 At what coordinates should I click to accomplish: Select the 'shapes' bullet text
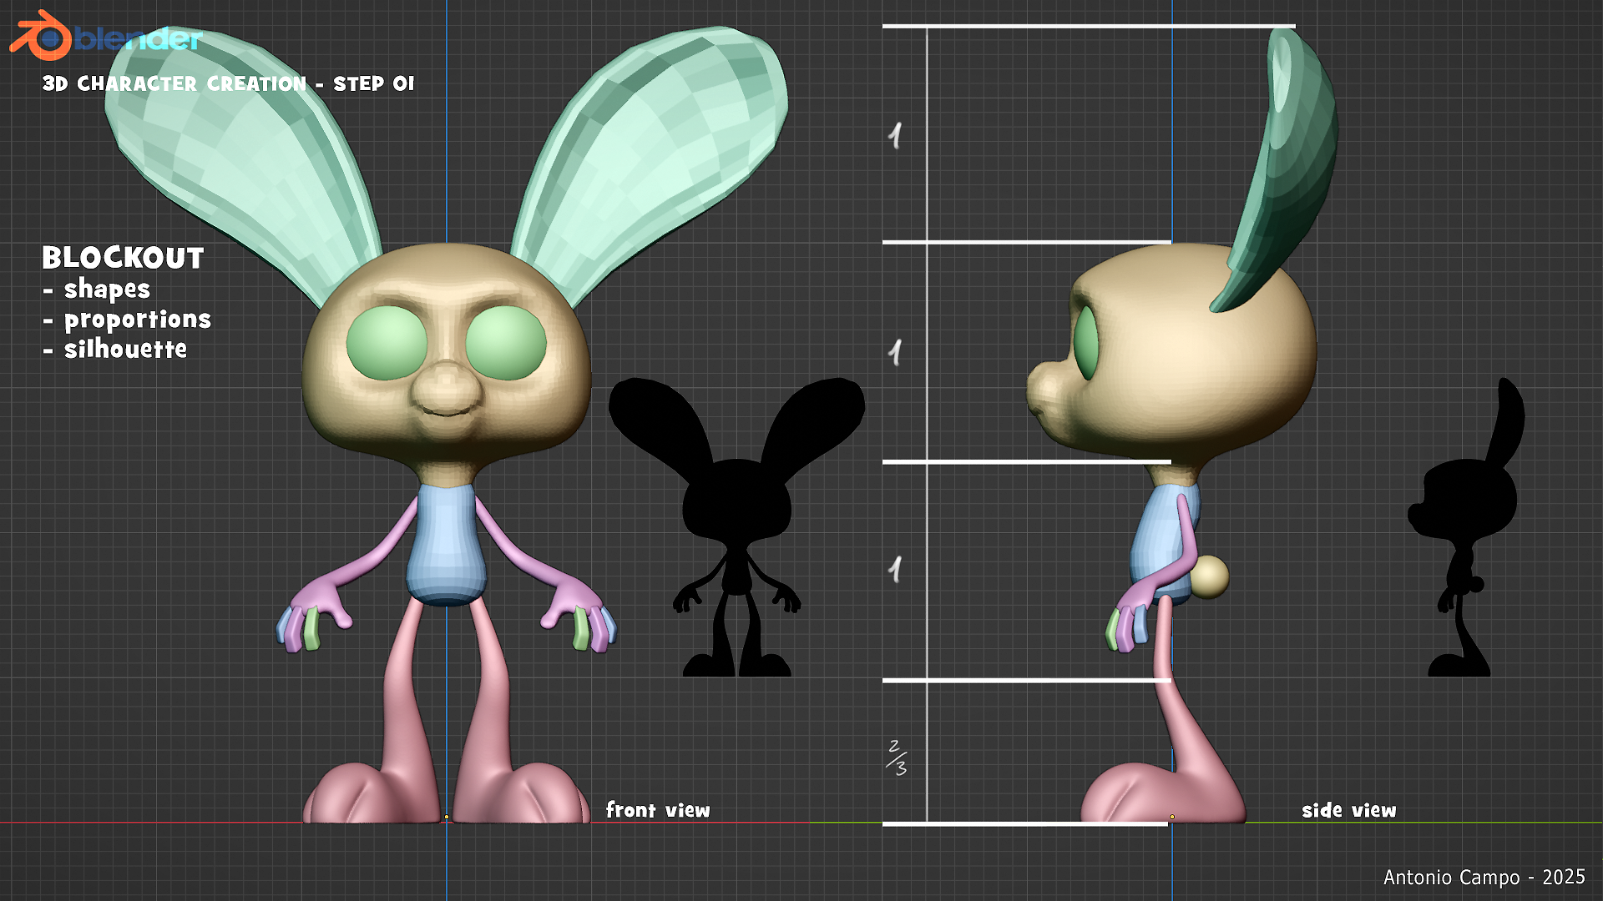(107, 289)
